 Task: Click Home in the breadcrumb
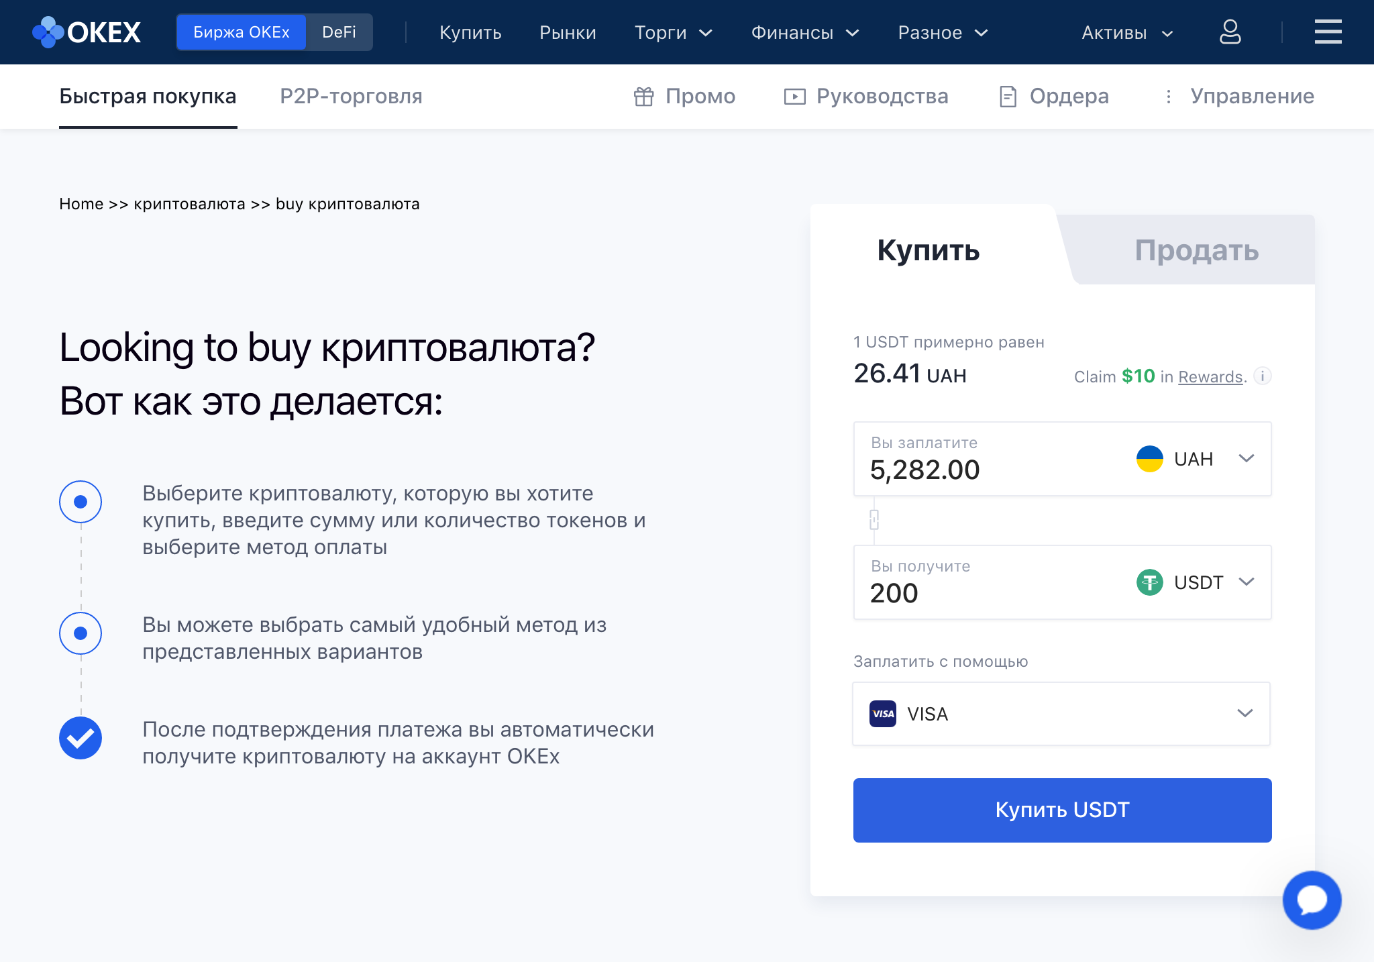[81, 204]
